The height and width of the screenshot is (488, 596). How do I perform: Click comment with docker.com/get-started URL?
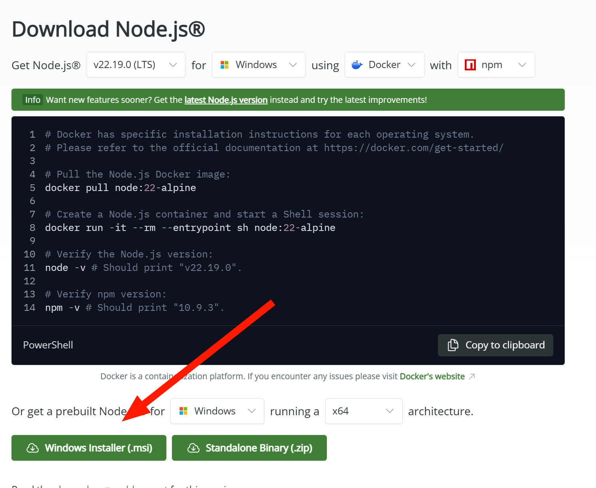[x=274, y=148]
